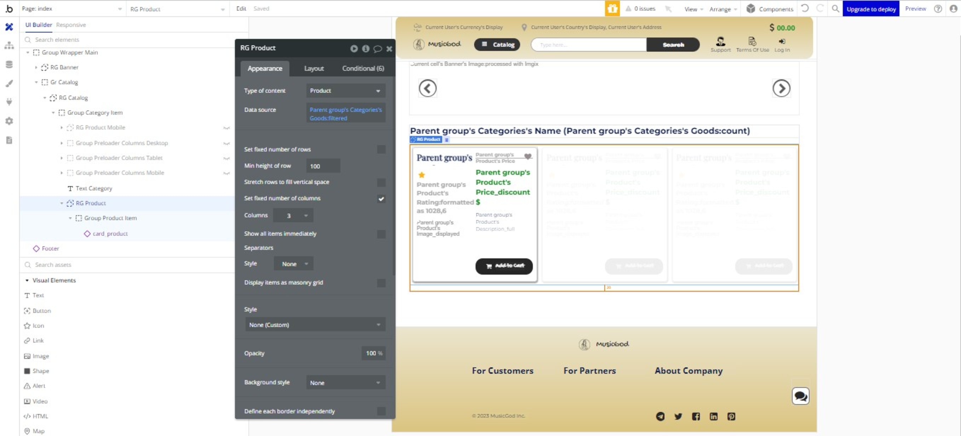The width and height of the screenshot is (961, 436).
Task: Switch to the Layout tab
Action: [x=314, y=69]
